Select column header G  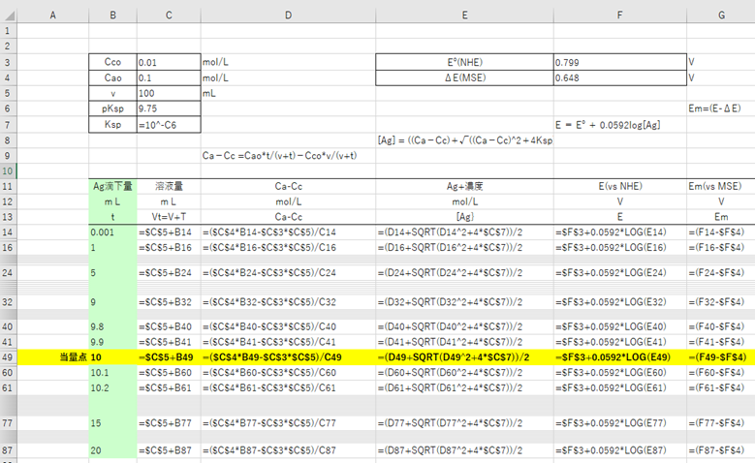pyautogui.click(x=721, y=15)
